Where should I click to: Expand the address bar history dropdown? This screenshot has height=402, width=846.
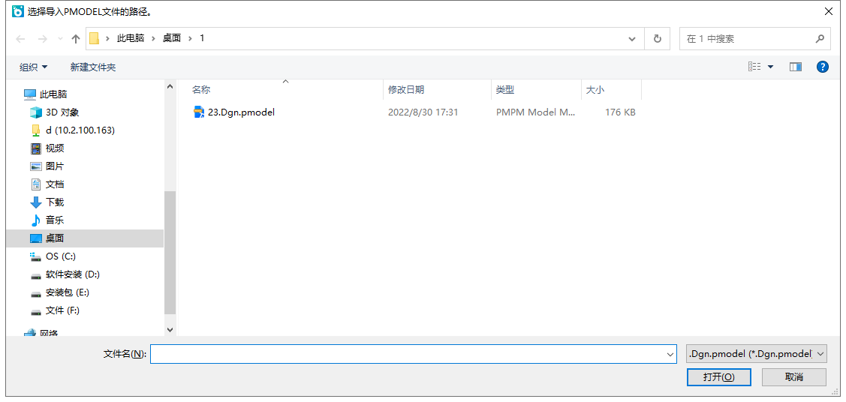coord(632,39)
